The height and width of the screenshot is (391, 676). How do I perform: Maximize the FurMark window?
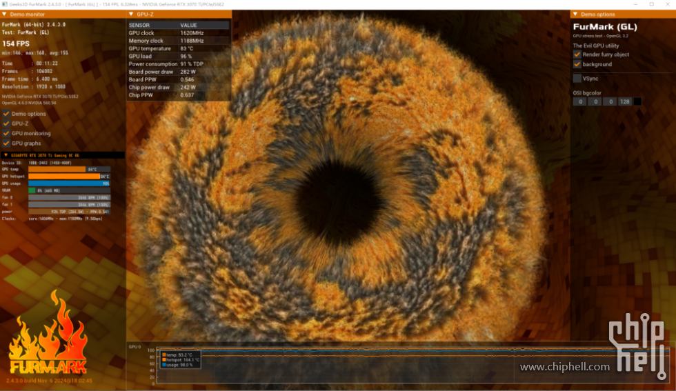click(651, 4)
